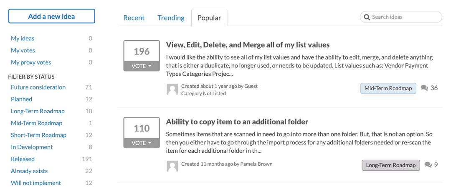Image resolution: width=451 pixels, height=191 pixels.
Task: Click the Long-Term Roadmap status badge
Action: pos(390,165)
